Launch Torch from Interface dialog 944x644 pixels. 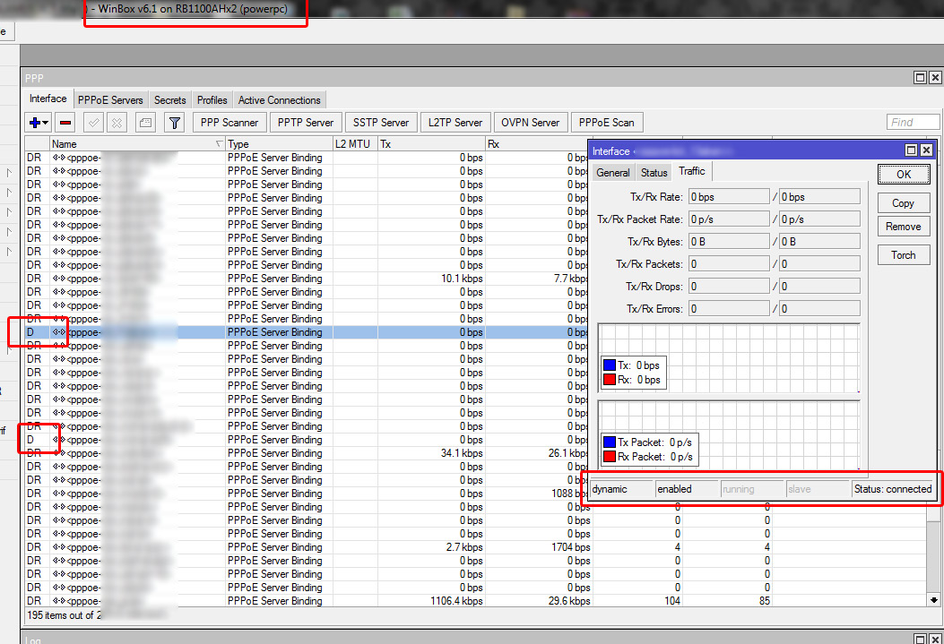click(904, 255)
